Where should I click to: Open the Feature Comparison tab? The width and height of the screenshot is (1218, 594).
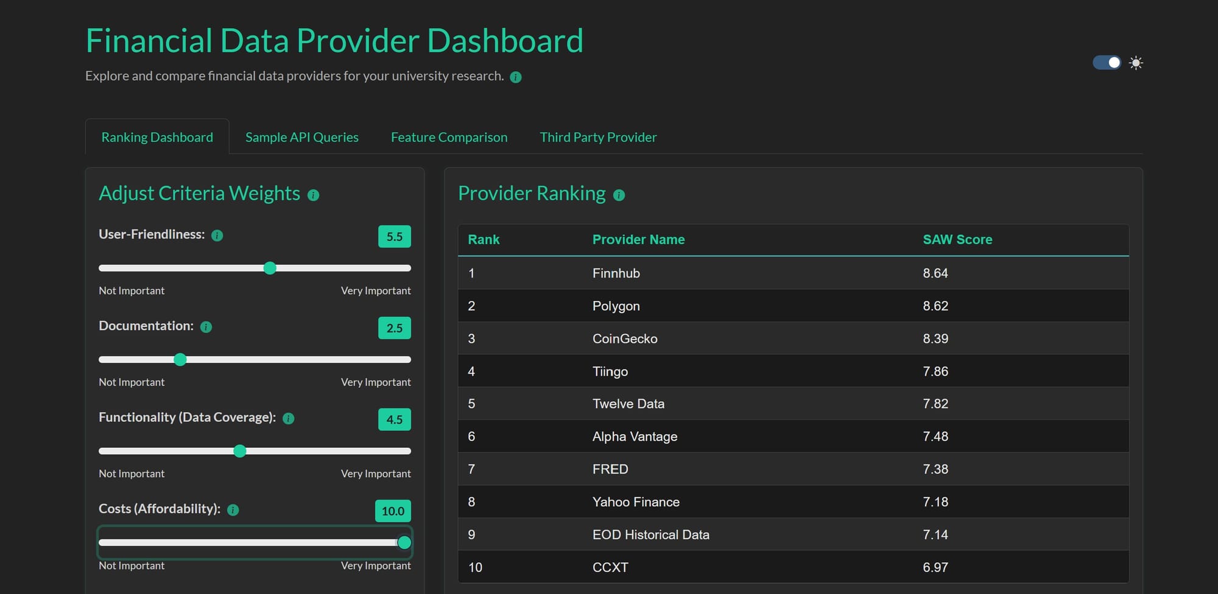pyautogui.click(x=449, y=137)
